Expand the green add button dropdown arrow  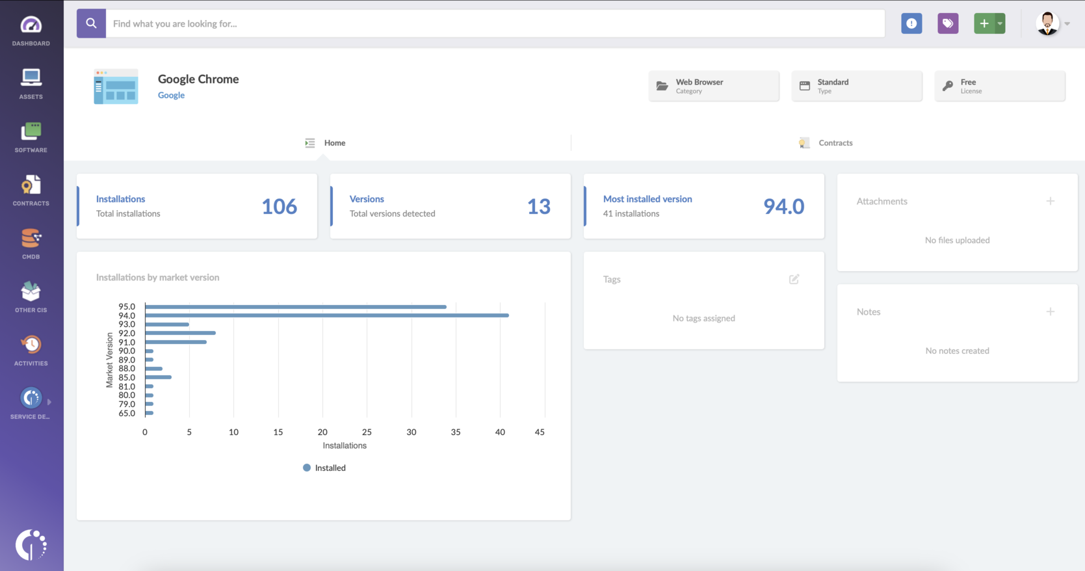click(x=1000, y=23)
